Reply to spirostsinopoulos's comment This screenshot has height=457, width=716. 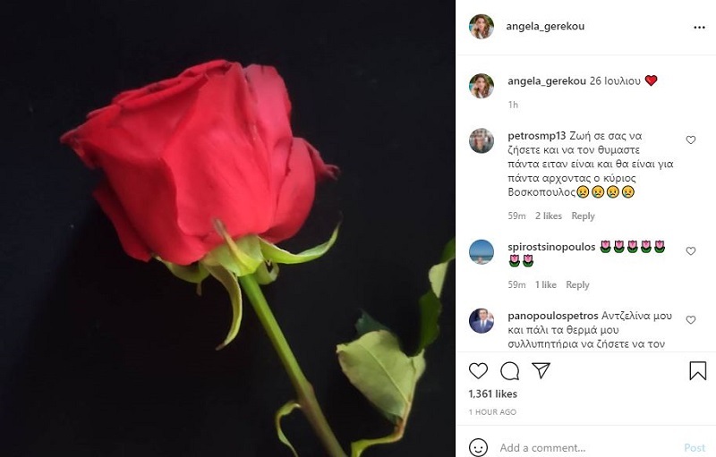[577, 284]
